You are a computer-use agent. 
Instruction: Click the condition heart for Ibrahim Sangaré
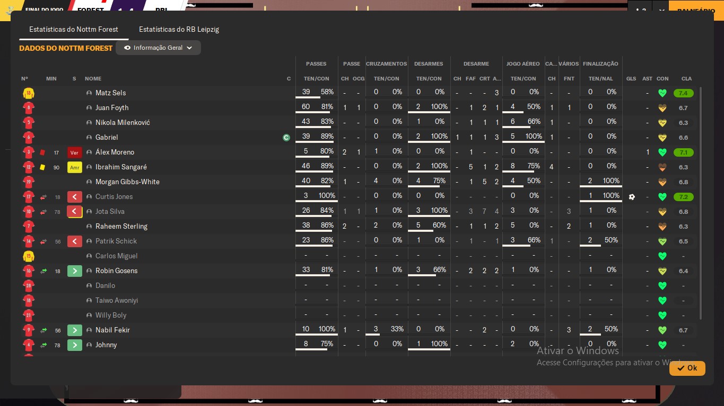coord(662,167)
